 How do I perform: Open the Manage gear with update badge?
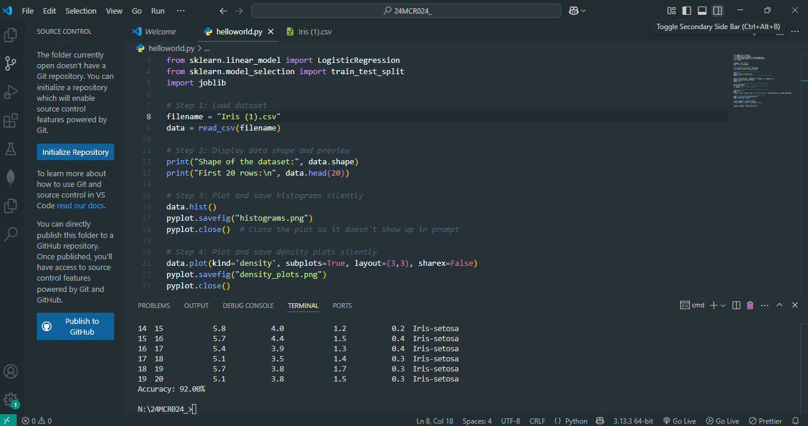click(x=11, y=400)
